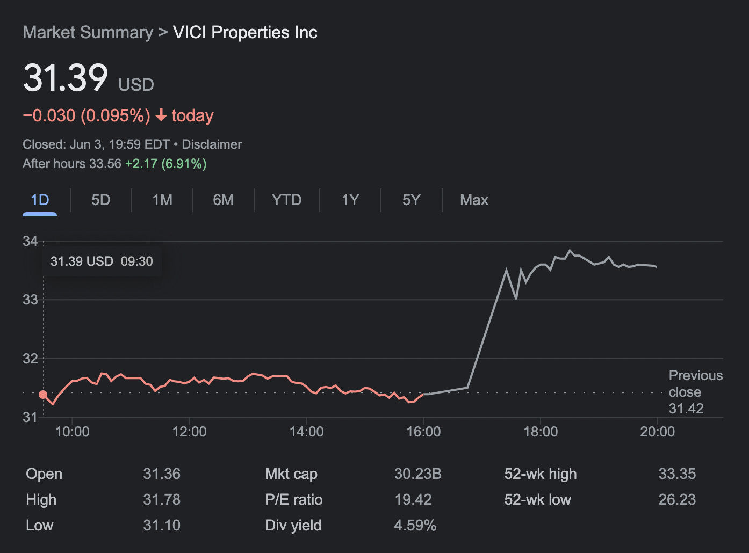Switch to the 1Y chart view
The image size is (749, 553).
(350, 200)
